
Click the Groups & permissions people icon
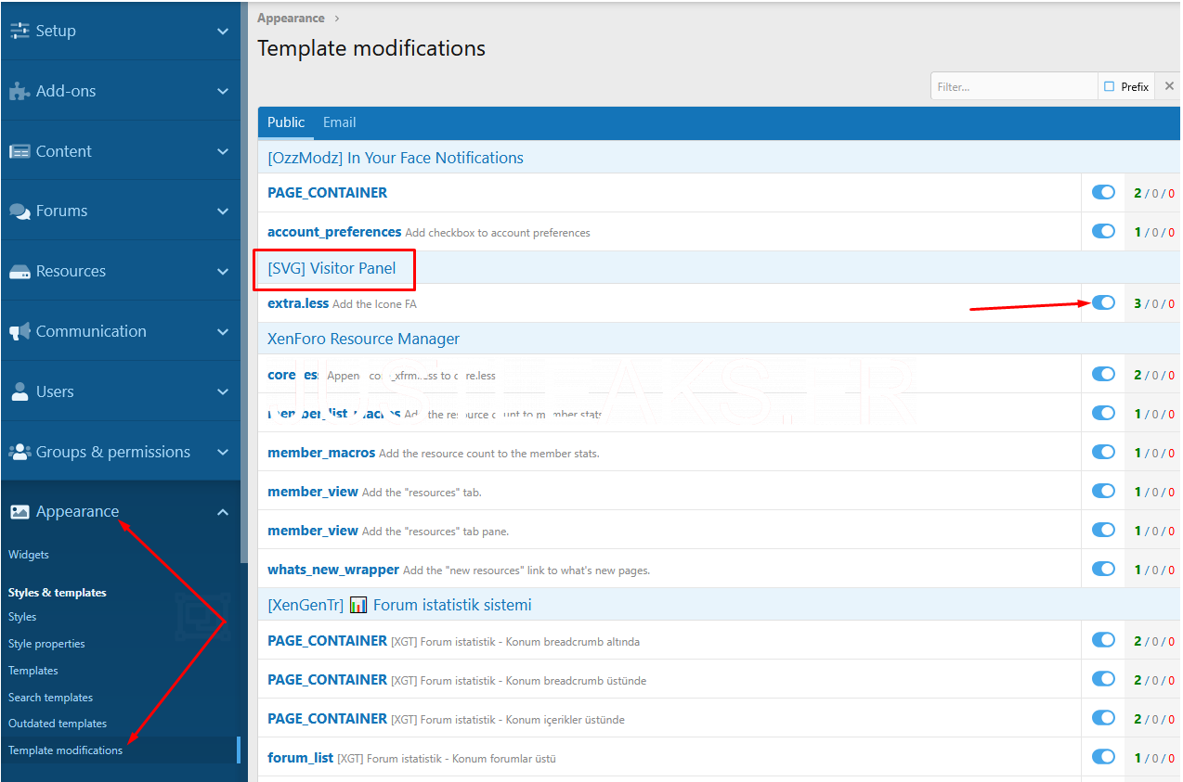pos(19,452)
